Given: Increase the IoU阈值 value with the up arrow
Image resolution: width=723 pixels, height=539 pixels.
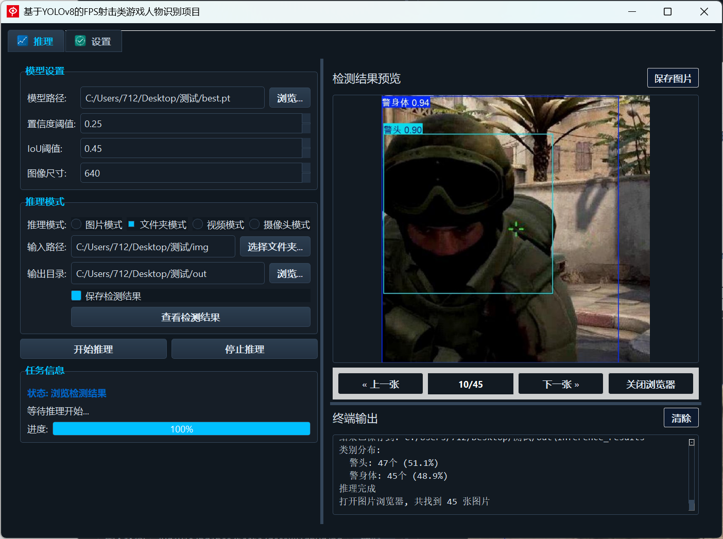Looking at the screenshot, I should pos(306,143).
